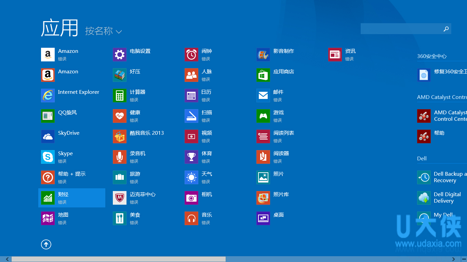The height and width of the screenshot is (262, 467).
Task: Click the search magnifier button
Action: point(446,29)
